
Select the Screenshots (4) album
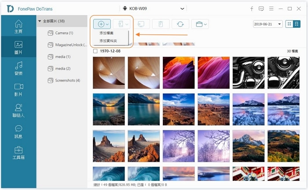[62, 80]
